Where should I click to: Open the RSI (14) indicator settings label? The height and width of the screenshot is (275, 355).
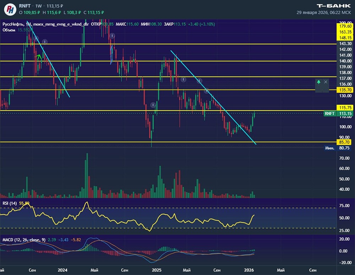coord(10,203)
